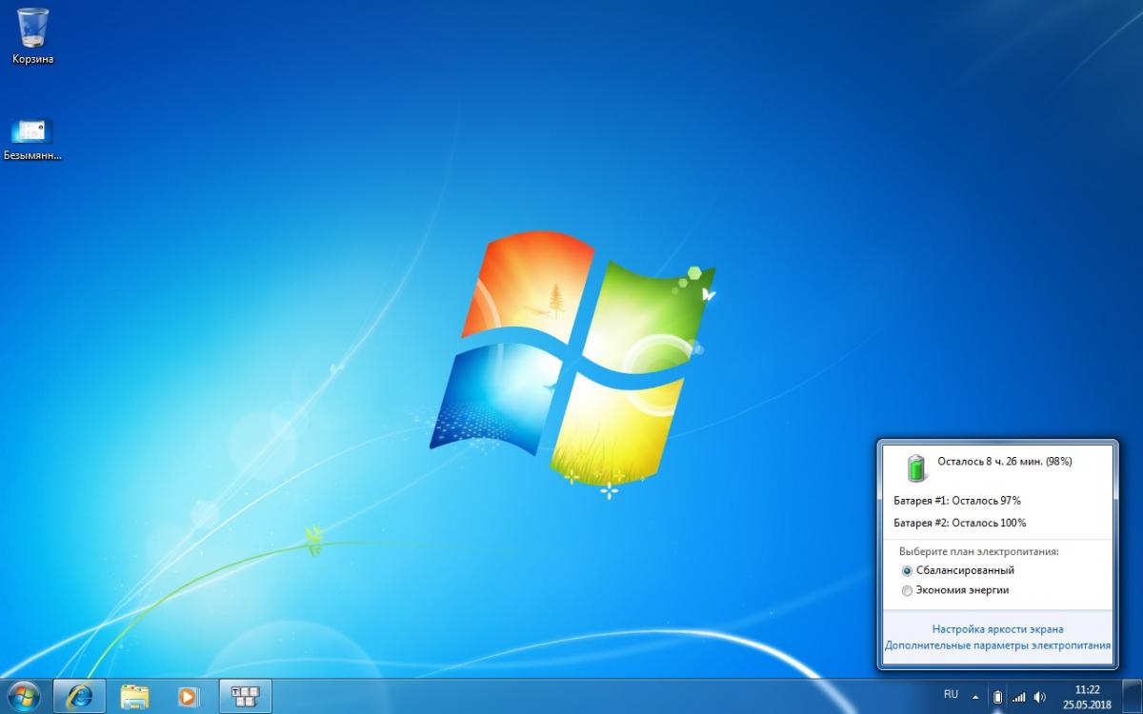The height and width of the screenshot is (714, 1143).
Task: Click the clock showing 11:22
Action: tap(1087, 689)
